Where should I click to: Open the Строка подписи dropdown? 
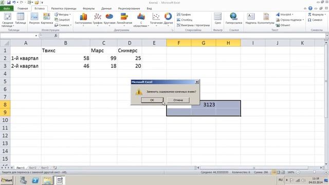point(290,20)
